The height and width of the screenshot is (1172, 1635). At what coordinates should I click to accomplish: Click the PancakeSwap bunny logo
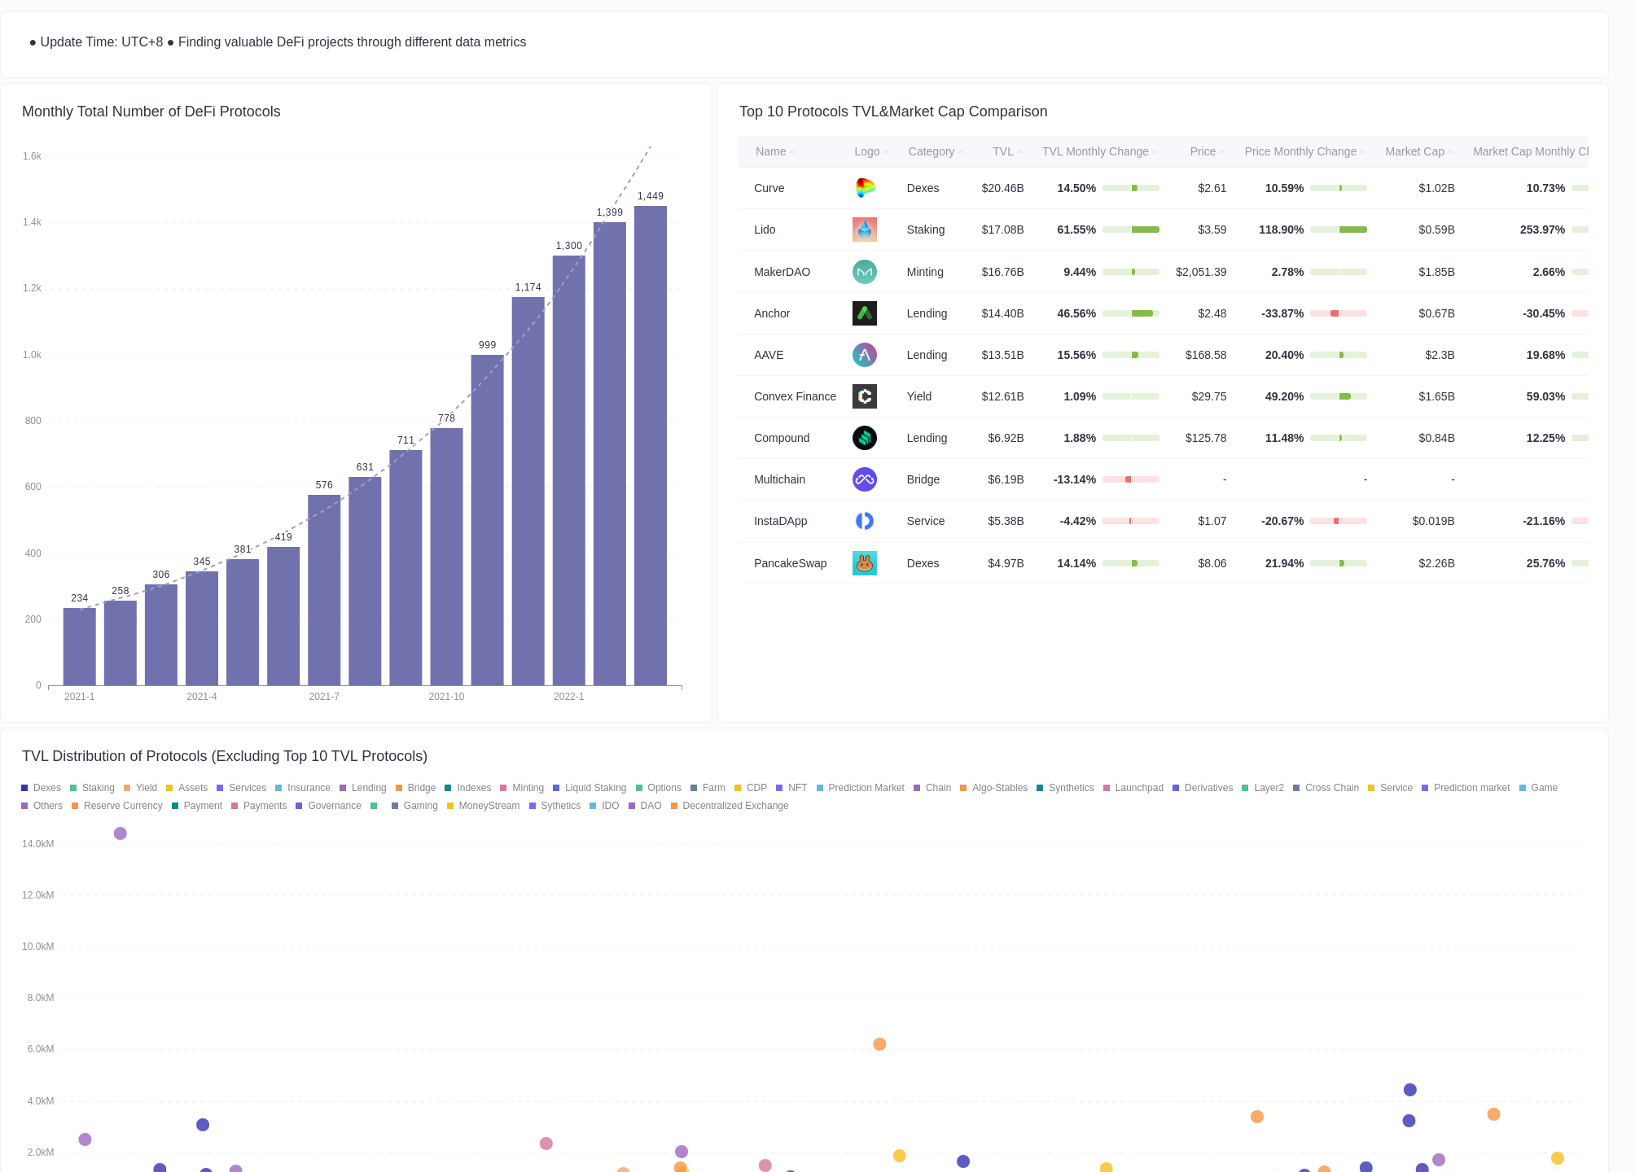(865, 563)
